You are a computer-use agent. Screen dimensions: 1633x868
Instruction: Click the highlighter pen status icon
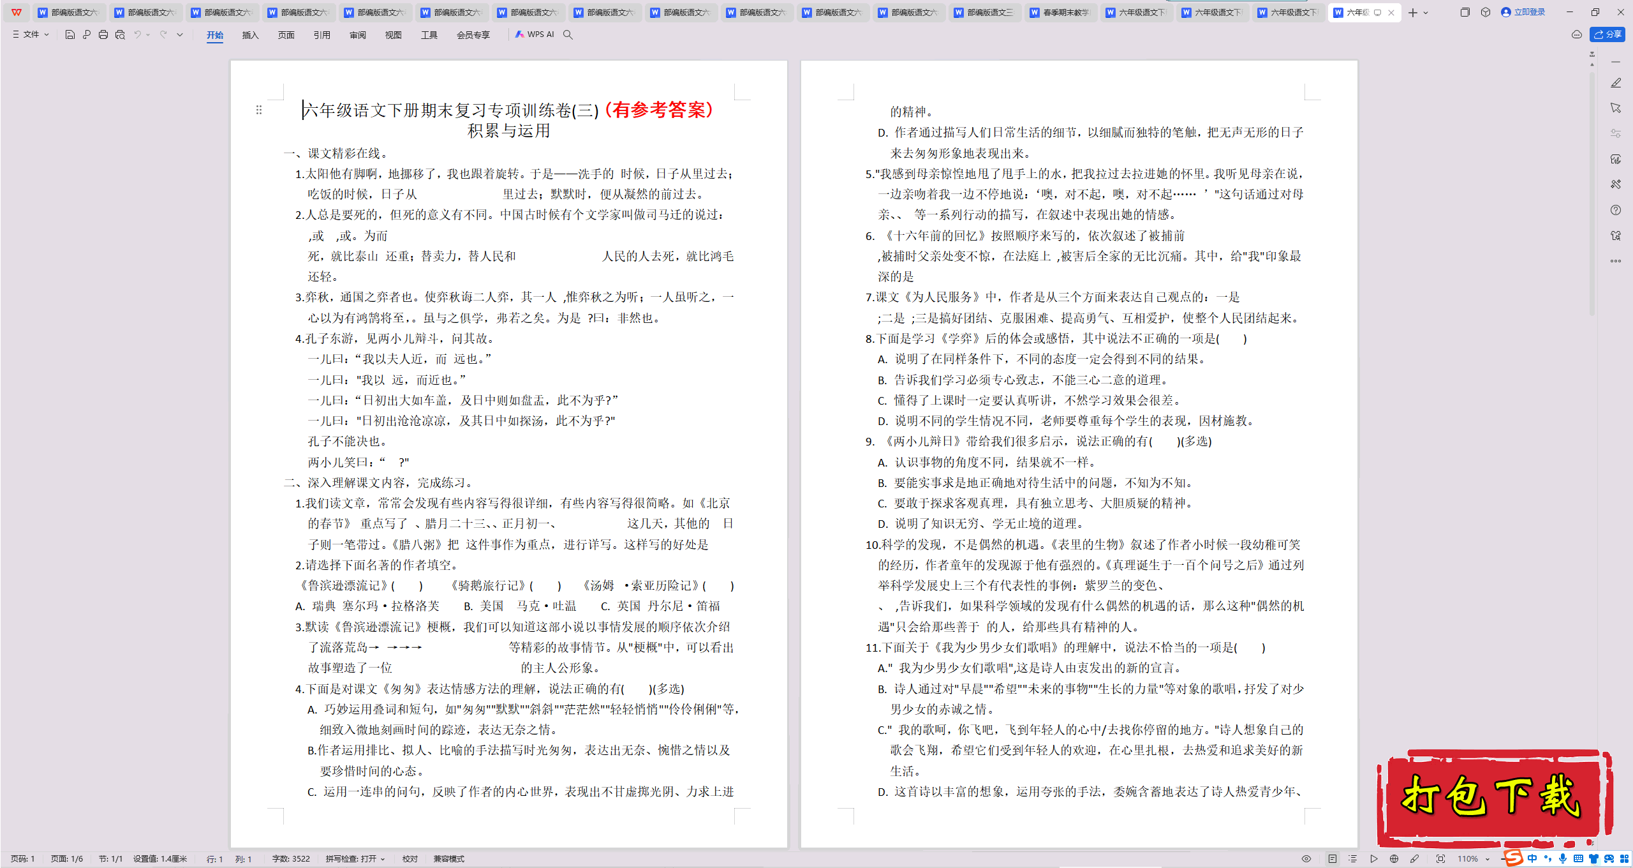click(1415, 859)
